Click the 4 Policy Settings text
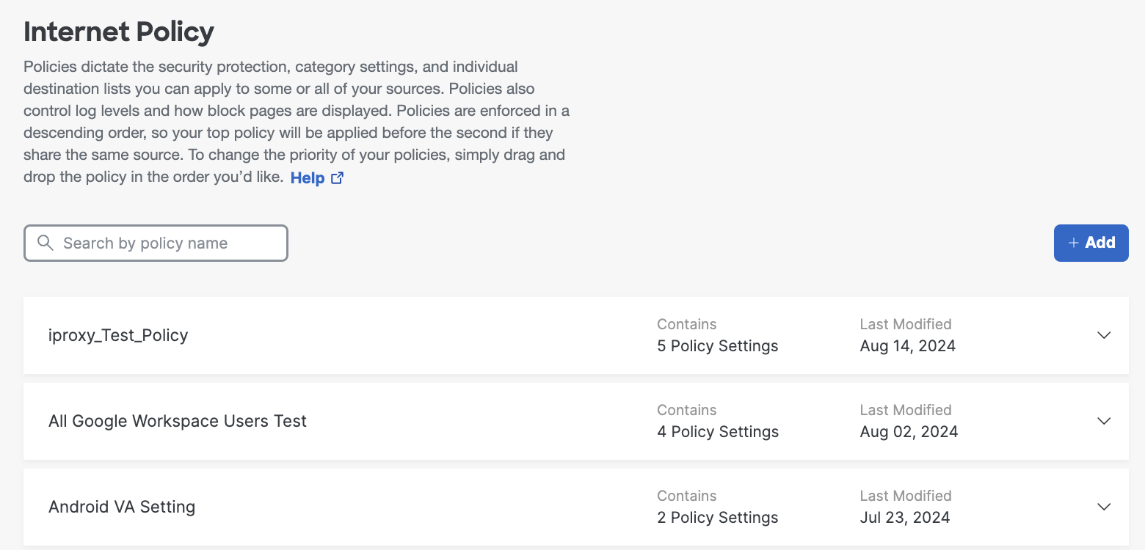Viewport: 1145px width, 550px height. pyautogui.click(x=717, y=432)
